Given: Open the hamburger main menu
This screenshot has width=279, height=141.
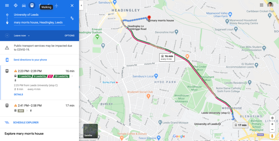Looking at the screenshot, I should click(7, 5).
